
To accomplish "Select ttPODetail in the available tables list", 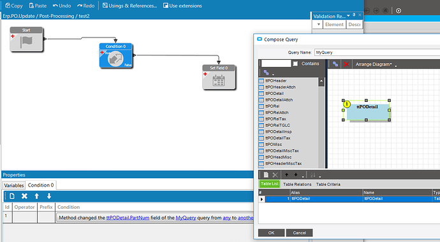I will (274, 94).
